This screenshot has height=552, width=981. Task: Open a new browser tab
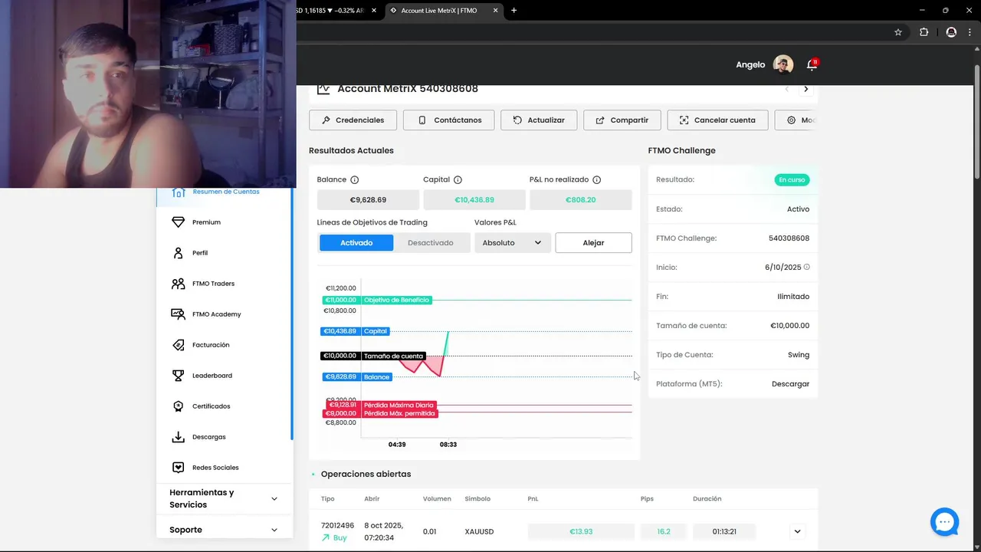click(x=513, y=11)
